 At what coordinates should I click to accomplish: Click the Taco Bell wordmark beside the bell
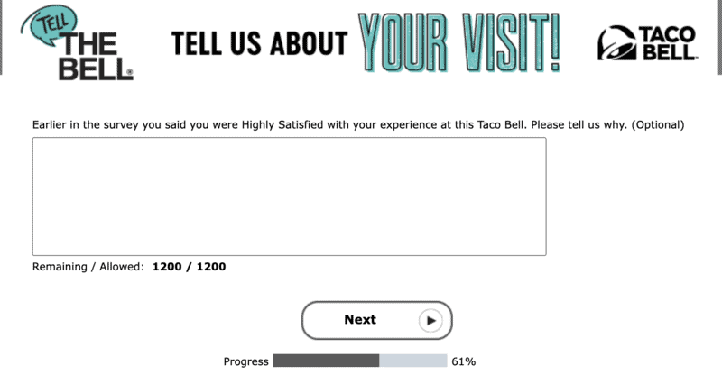668,43
